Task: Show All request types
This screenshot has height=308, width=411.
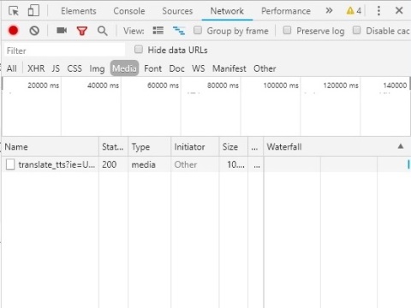Action: point(12,68)
